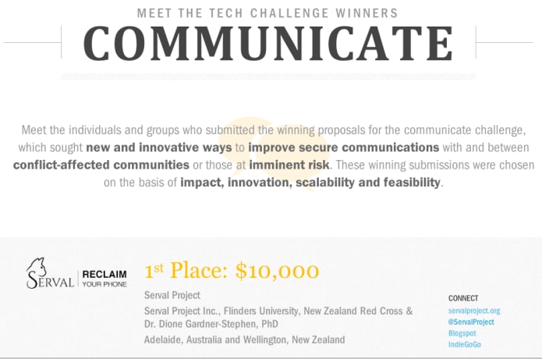The height and width of the screenshot is (359, 542).
Task: Open the servalproject.org link
Action: point(473,310)
